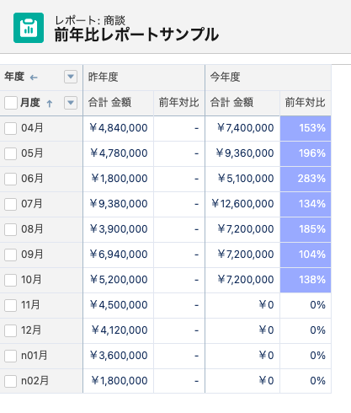The width and height of the screenshot is (351, 413).
Task: Click the report title 前年比レポートサンプル
Action: (136, 35)
